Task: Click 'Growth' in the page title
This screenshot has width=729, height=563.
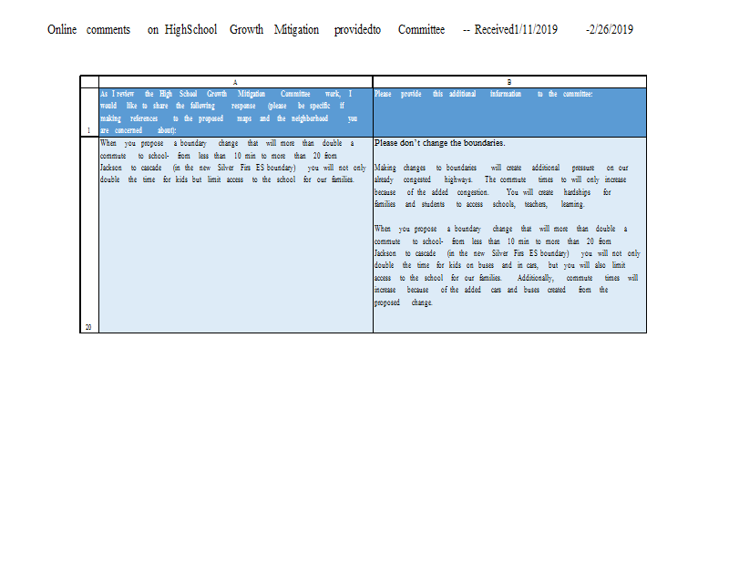Action: pos(246,30)
